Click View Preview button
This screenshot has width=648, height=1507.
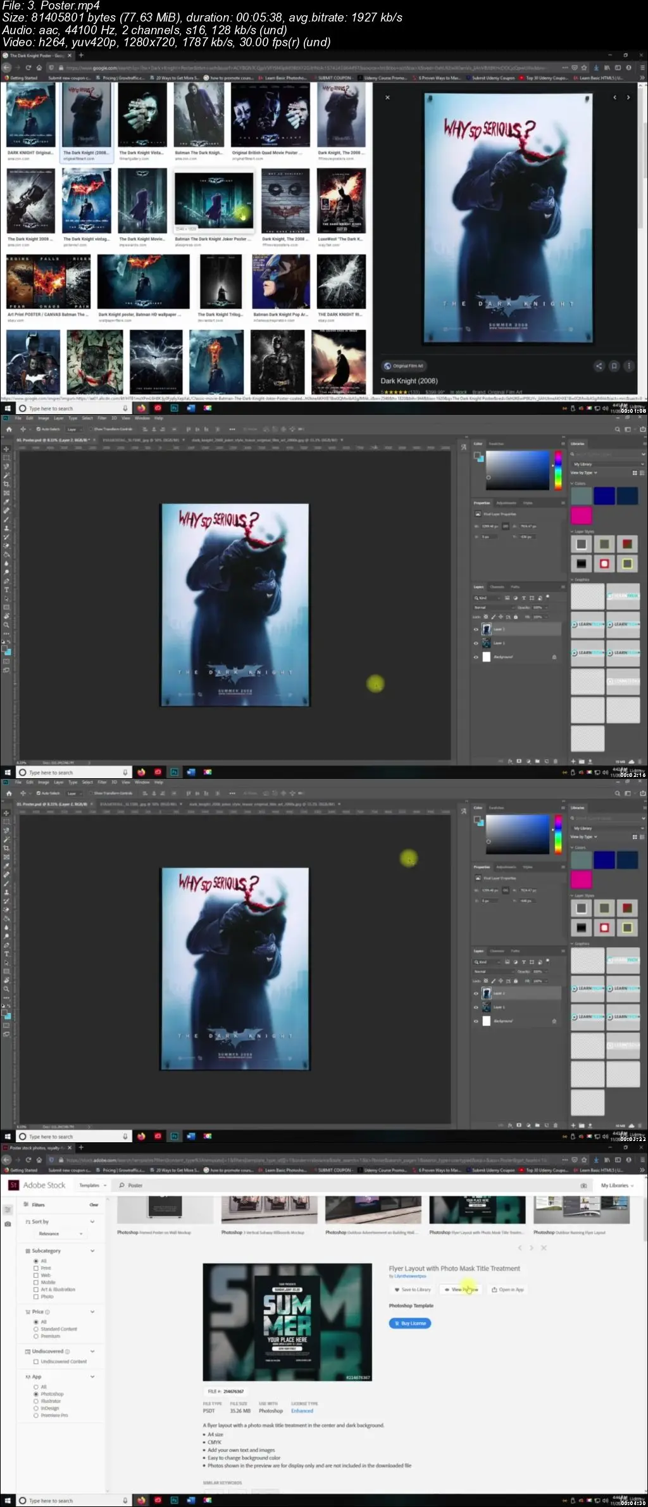(461, 1289)
